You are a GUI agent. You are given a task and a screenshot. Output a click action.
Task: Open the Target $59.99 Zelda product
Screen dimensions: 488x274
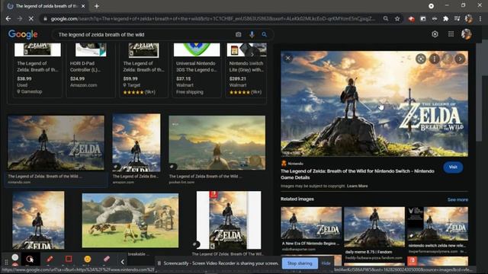[143, 70]
